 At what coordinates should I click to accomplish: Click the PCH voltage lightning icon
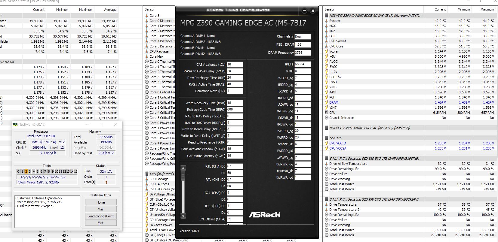(x=327, y=97)
